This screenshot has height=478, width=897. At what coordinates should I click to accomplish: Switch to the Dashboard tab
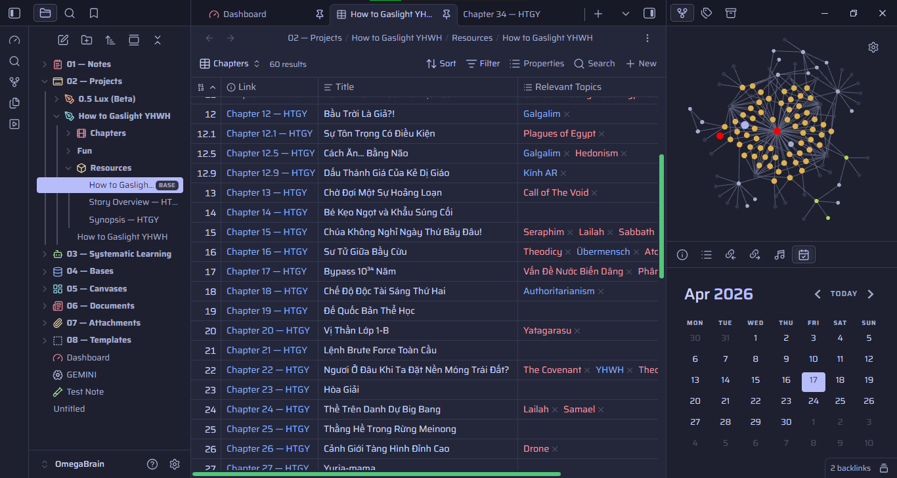tap(244, 14)
